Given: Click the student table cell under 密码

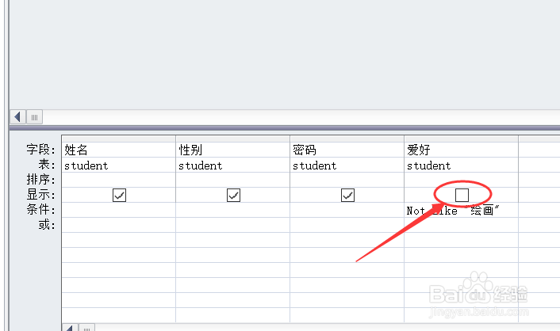Looking at the screenshot, I should (347, 165).
